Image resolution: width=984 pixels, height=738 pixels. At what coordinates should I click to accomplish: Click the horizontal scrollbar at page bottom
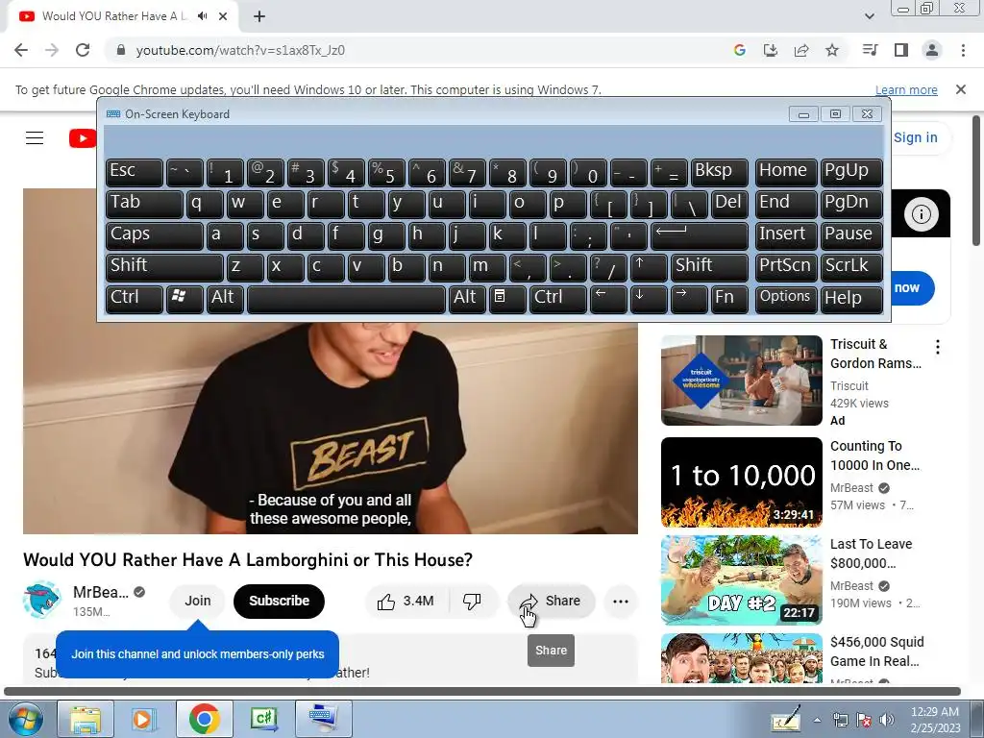point(482,692)
